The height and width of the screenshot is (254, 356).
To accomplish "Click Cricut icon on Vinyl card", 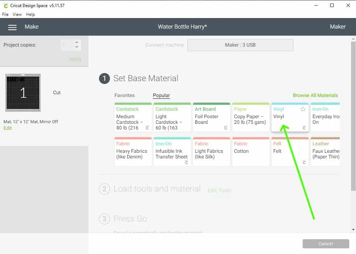I will 304,128.
